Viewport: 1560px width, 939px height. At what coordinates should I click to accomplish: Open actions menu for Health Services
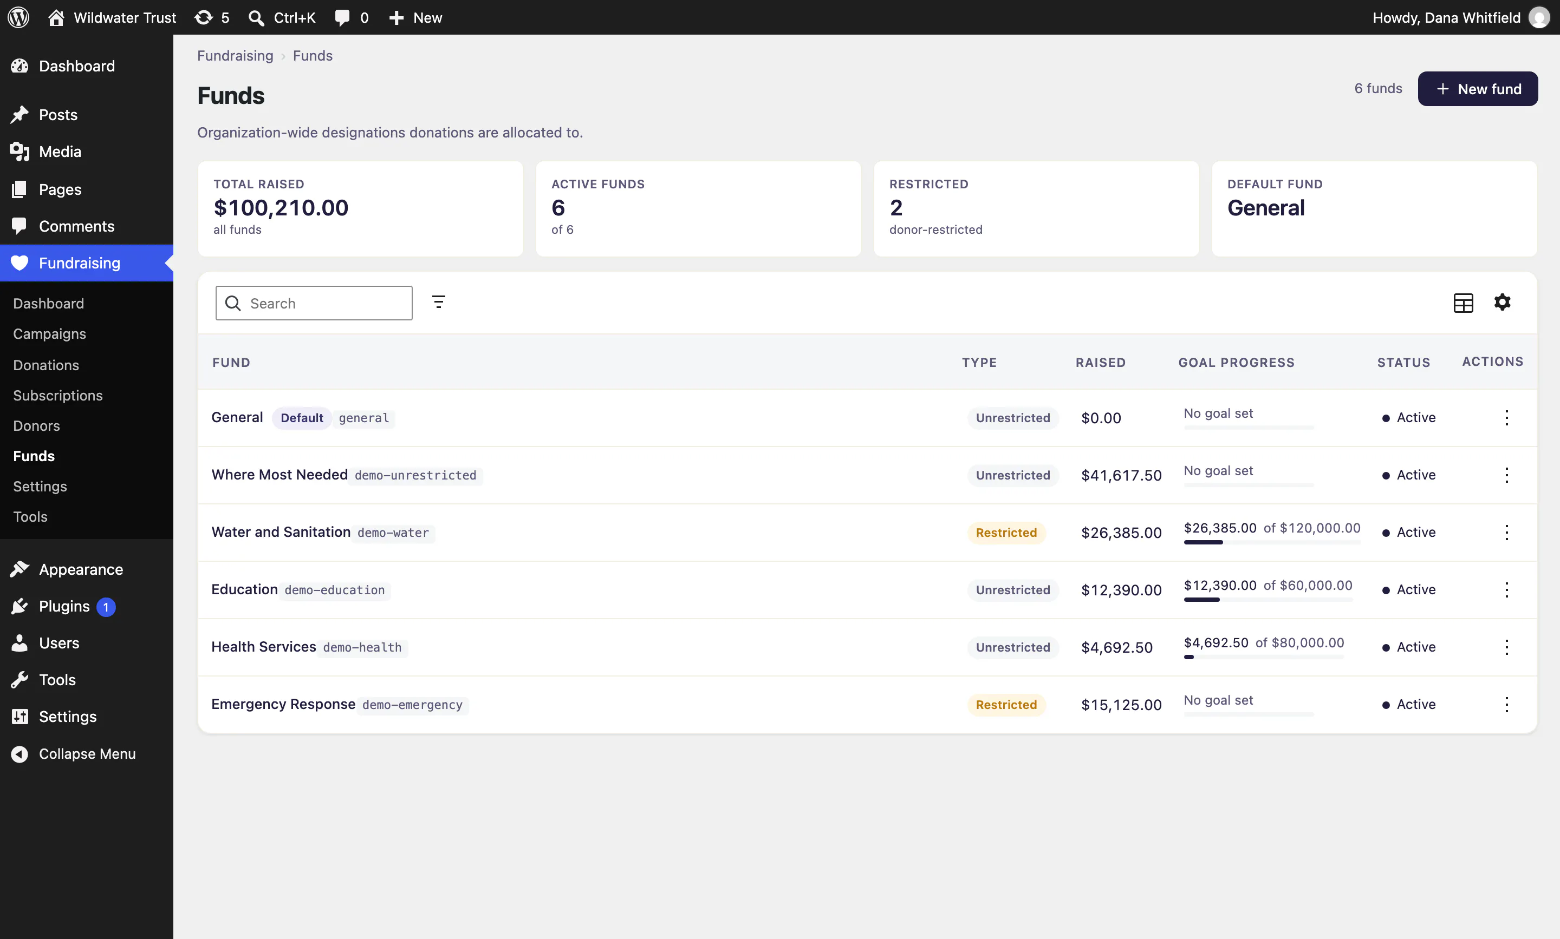coord(1506,647)
